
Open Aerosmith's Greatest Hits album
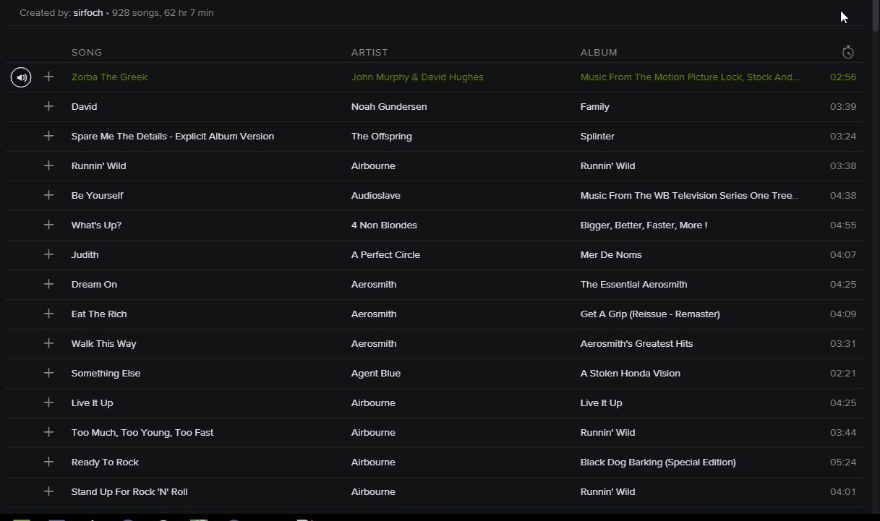636,343
